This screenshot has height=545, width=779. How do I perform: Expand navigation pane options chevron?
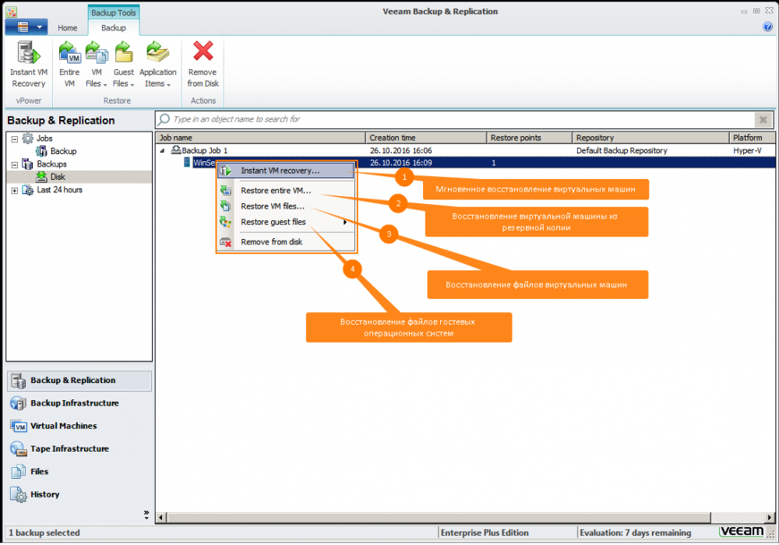pos(146,515)
